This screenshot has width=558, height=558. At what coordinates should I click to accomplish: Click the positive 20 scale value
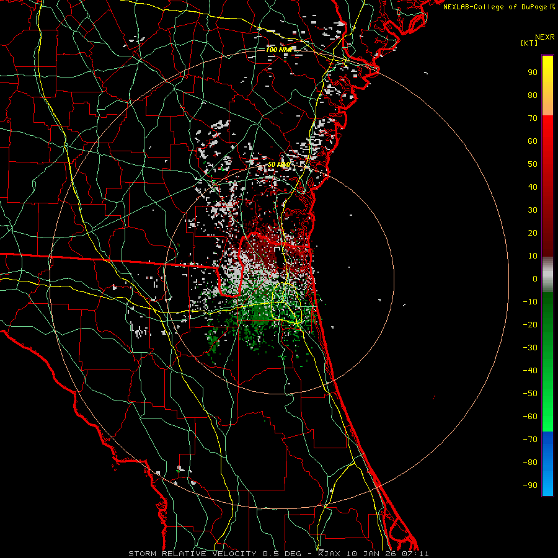(x=533, y=233)
